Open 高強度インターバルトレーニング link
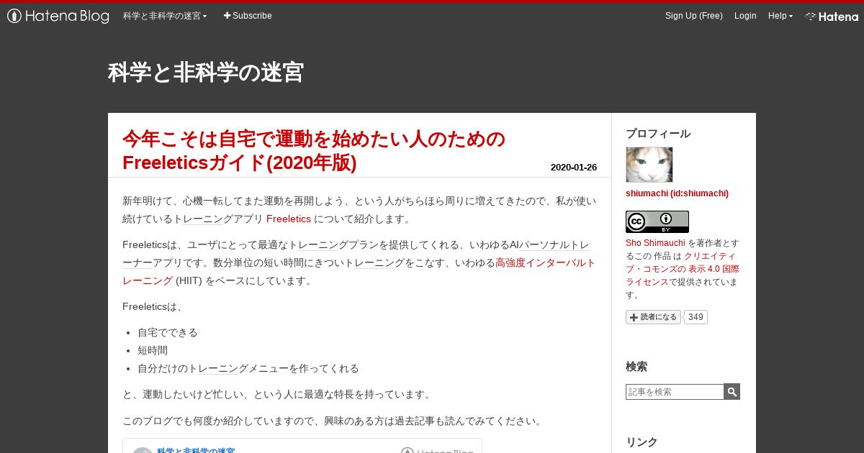This screenshot has height=453, width=864. pos(545,262)
